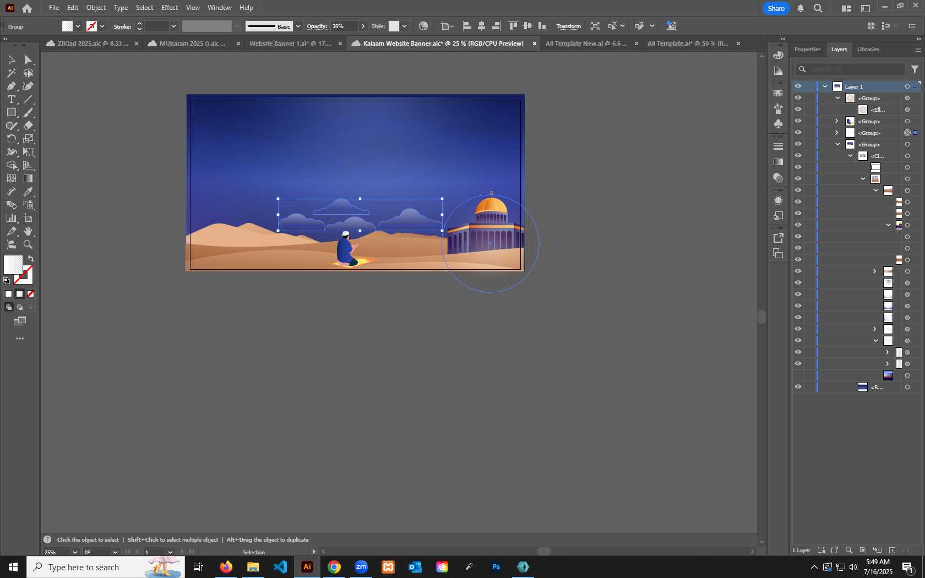
Task: Enable Draw Normal mode
Action: coord(9,307)
